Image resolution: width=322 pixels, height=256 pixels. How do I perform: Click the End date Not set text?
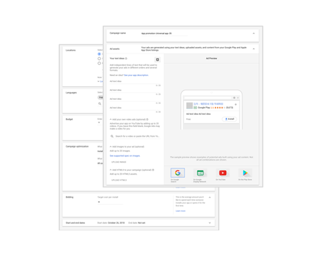[137, 223]
